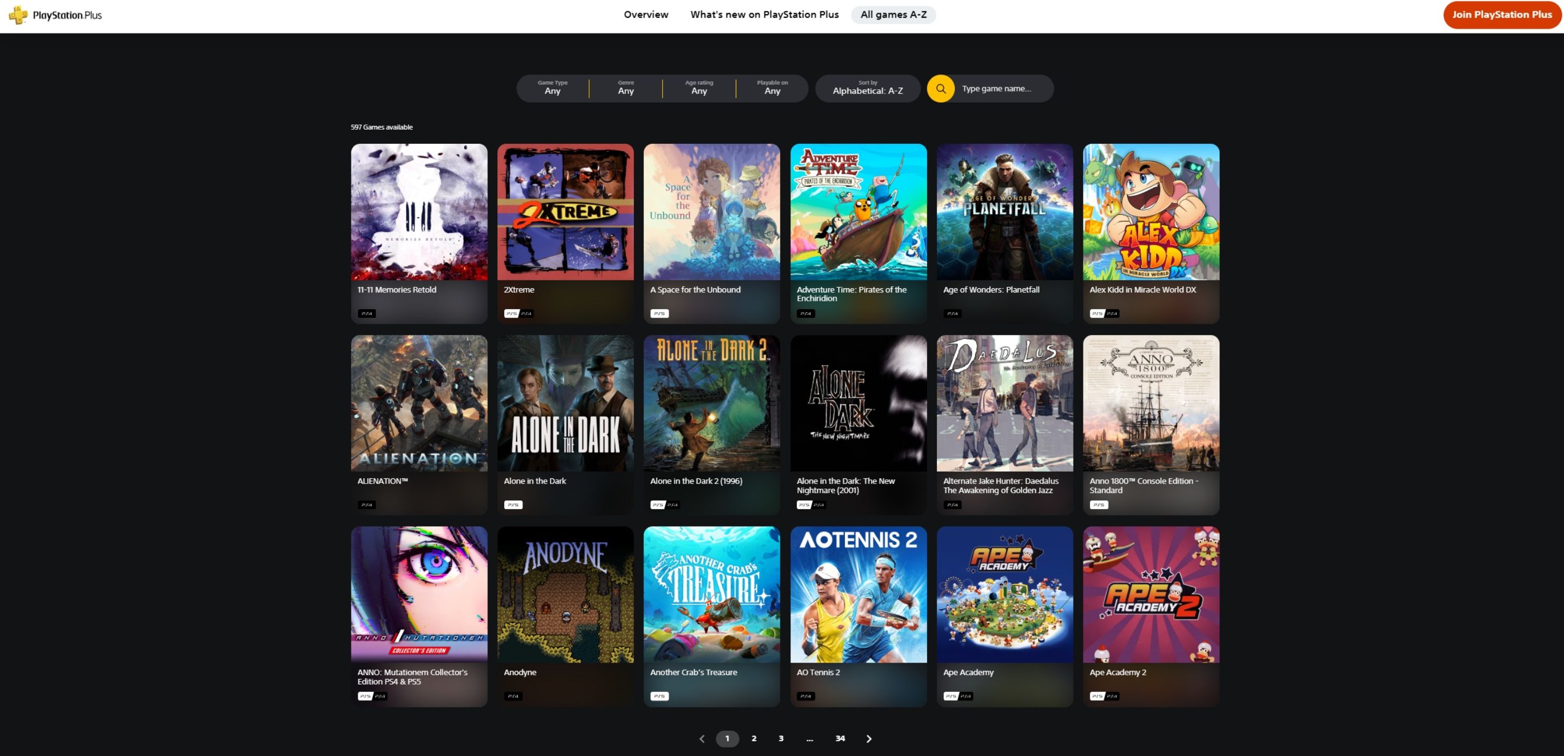Open the Game Type filter dropdown
This screenshot has height=756, width=1564.
[x=552, y=89]
